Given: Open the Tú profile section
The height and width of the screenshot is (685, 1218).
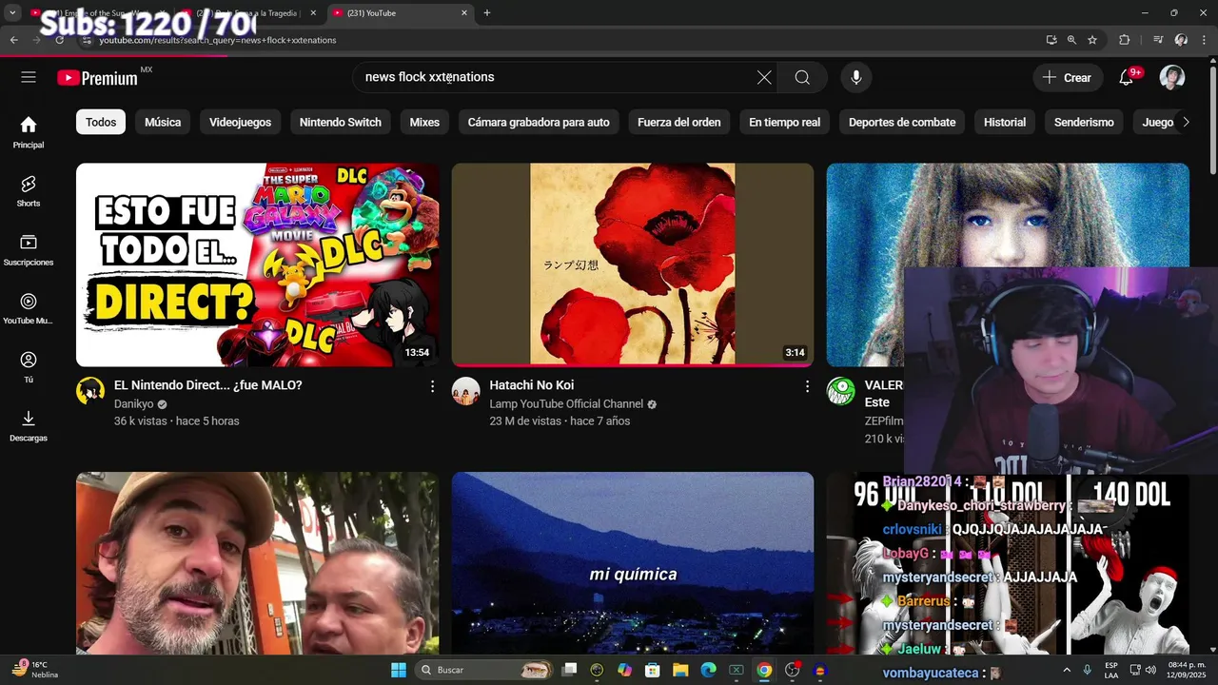Looking at the screenshot, I should coord(29,366).
